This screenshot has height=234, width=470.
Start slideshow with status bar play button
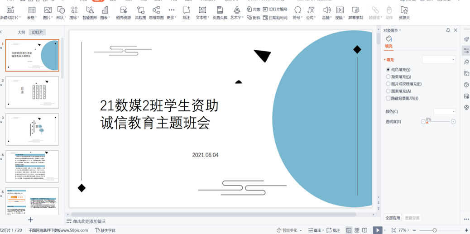[377, 230]
